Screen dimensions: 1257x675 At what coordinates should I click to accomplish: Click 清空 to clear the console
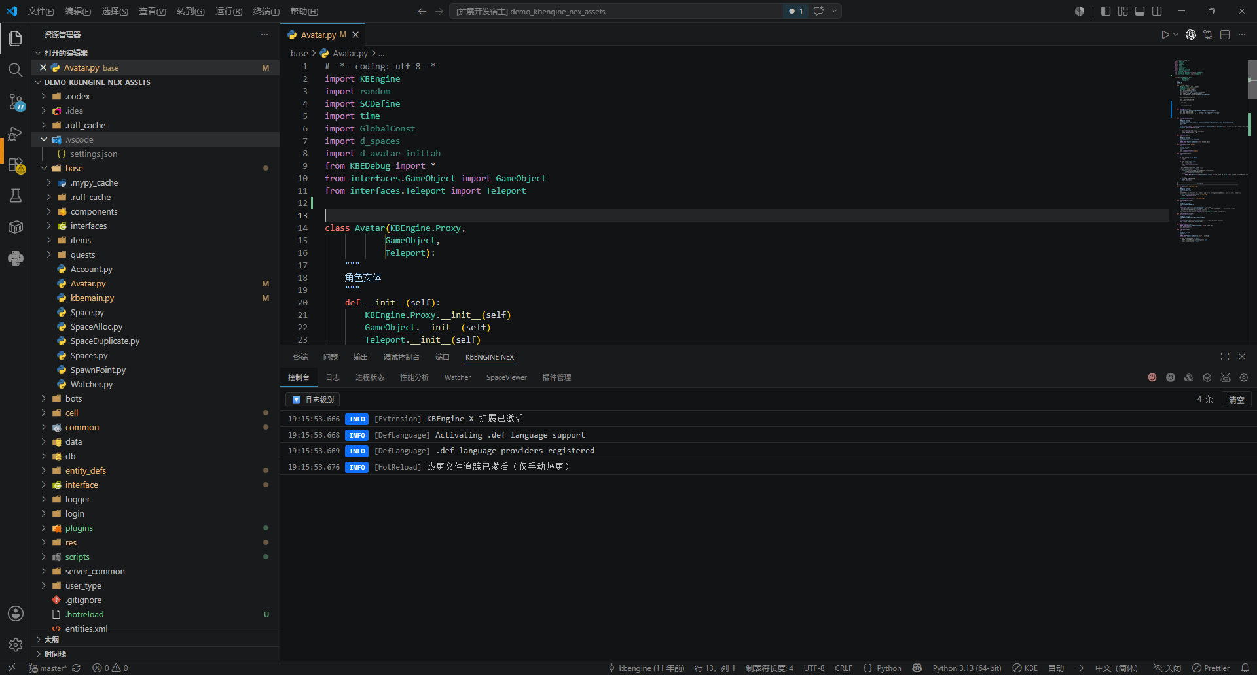pyautogui.click(x=1236, y=399)
